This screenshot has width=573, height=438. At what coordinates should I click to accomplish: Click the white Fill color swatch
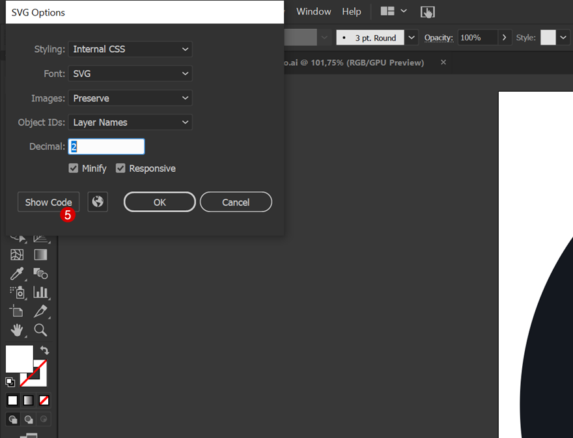[x=20, y=359]
